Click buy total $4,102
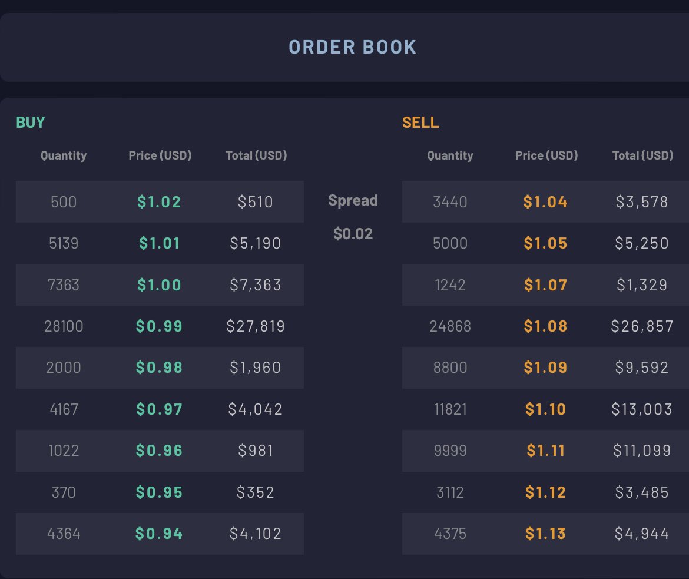Viewport: 689px width, 579px height. [x=256, y=534]
